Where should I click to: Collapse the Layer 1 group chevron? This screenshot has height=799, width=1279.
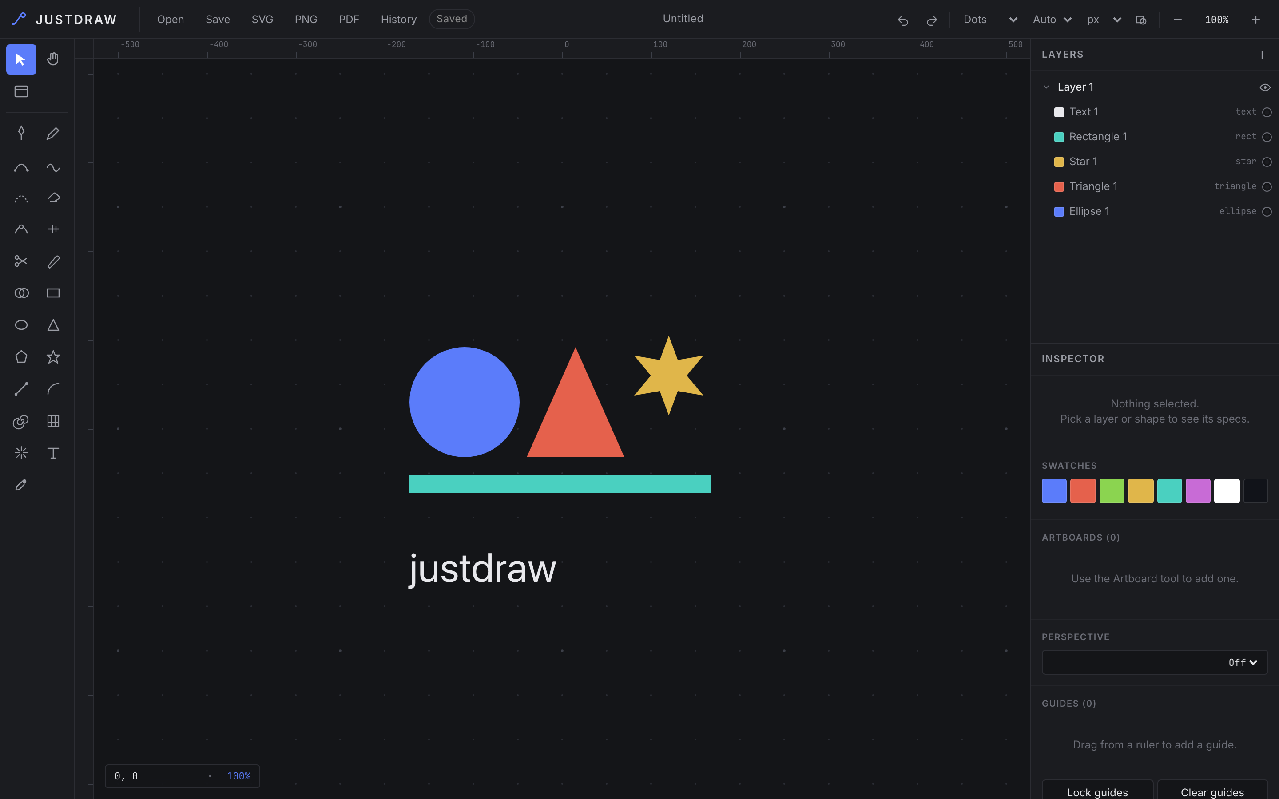click(1046, 87)
